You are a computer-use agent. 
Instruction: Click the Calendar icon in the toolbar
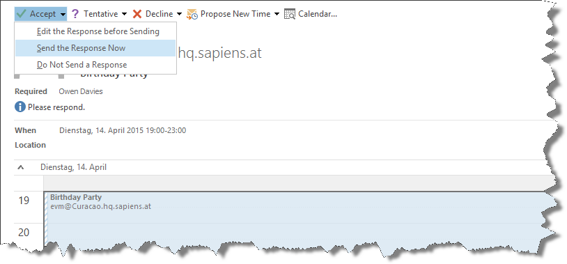(290, 14)
